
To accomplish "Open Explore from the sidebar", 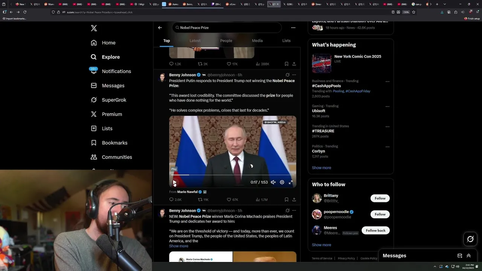I will coord(105,57).
